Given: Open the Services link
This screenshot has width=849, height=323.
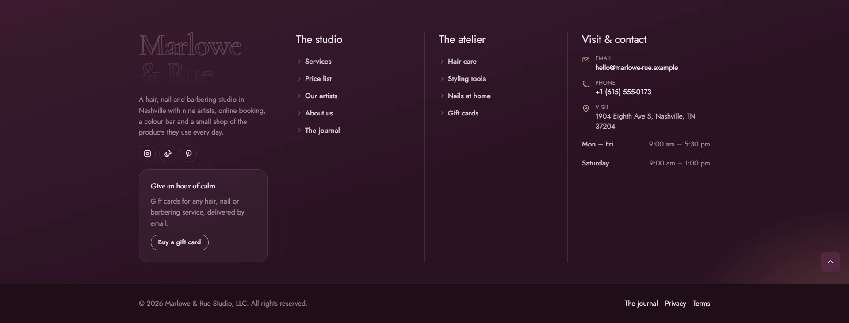Looking at the screenshot, I should click(x=318, y=62).
